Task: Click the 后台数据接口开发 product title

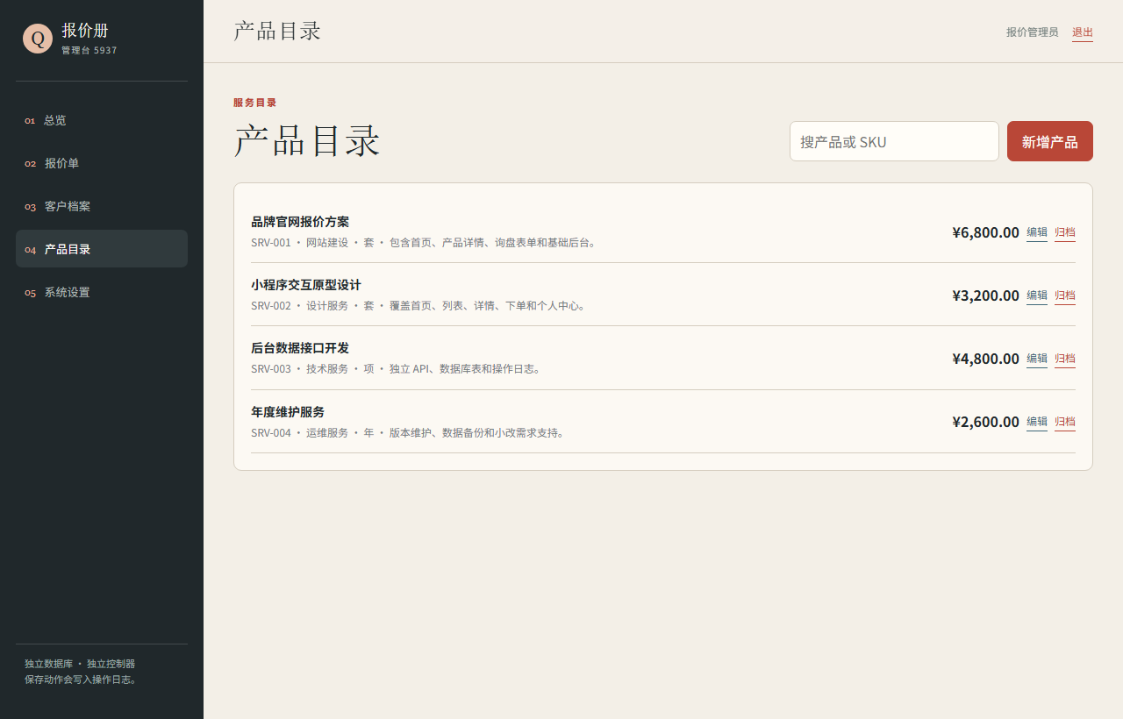Action: [300, 348]
